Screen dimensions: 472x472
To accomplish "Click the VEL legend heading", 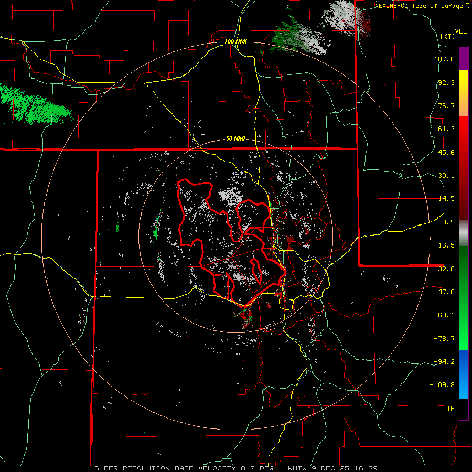I will pos(460,31).
